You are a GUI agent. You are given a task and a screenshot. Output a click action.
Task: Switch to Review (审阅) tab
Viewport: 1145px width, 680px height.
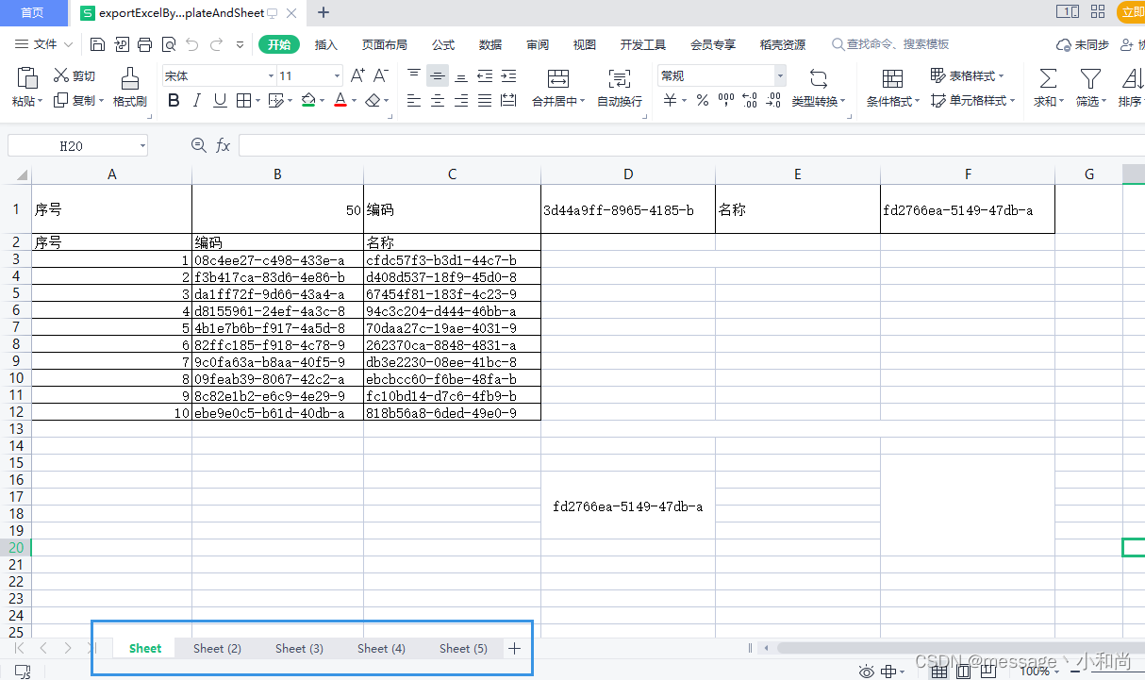(538, 44)
